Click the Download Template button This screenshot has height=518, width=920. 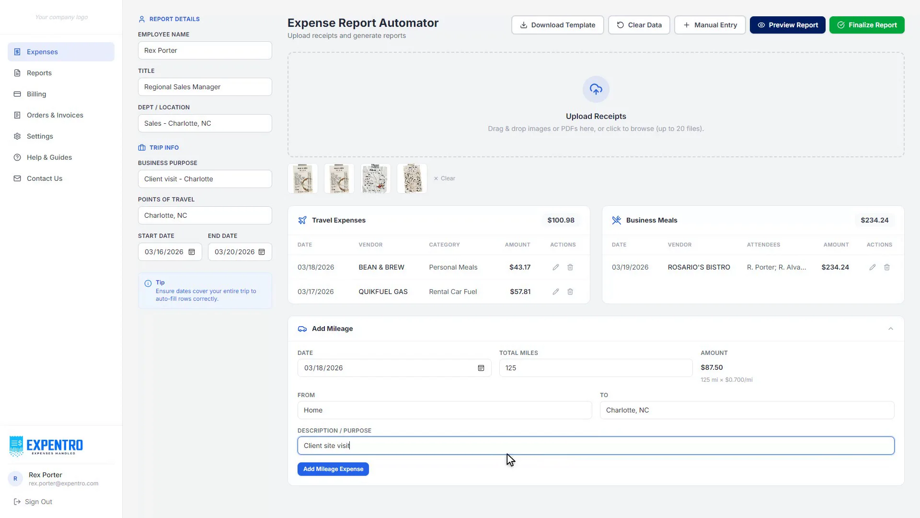(x=557, y=25)
